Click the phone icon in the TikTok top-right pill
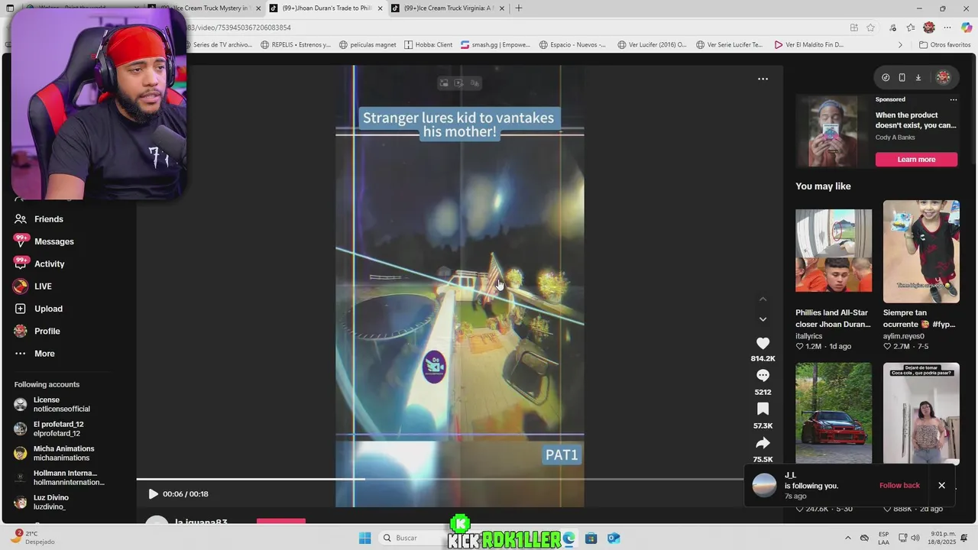The image size is (978, 550). pos(902,77)
